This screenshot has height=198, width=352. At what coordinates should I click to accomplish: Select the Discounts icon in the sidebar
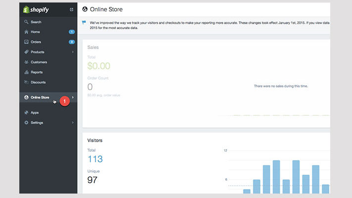point(26,82)
